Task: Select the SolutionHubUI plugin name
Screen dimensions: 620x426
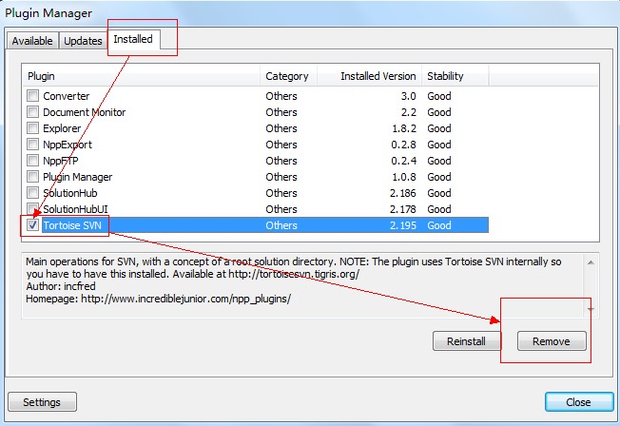Action: tap(75, 209)
